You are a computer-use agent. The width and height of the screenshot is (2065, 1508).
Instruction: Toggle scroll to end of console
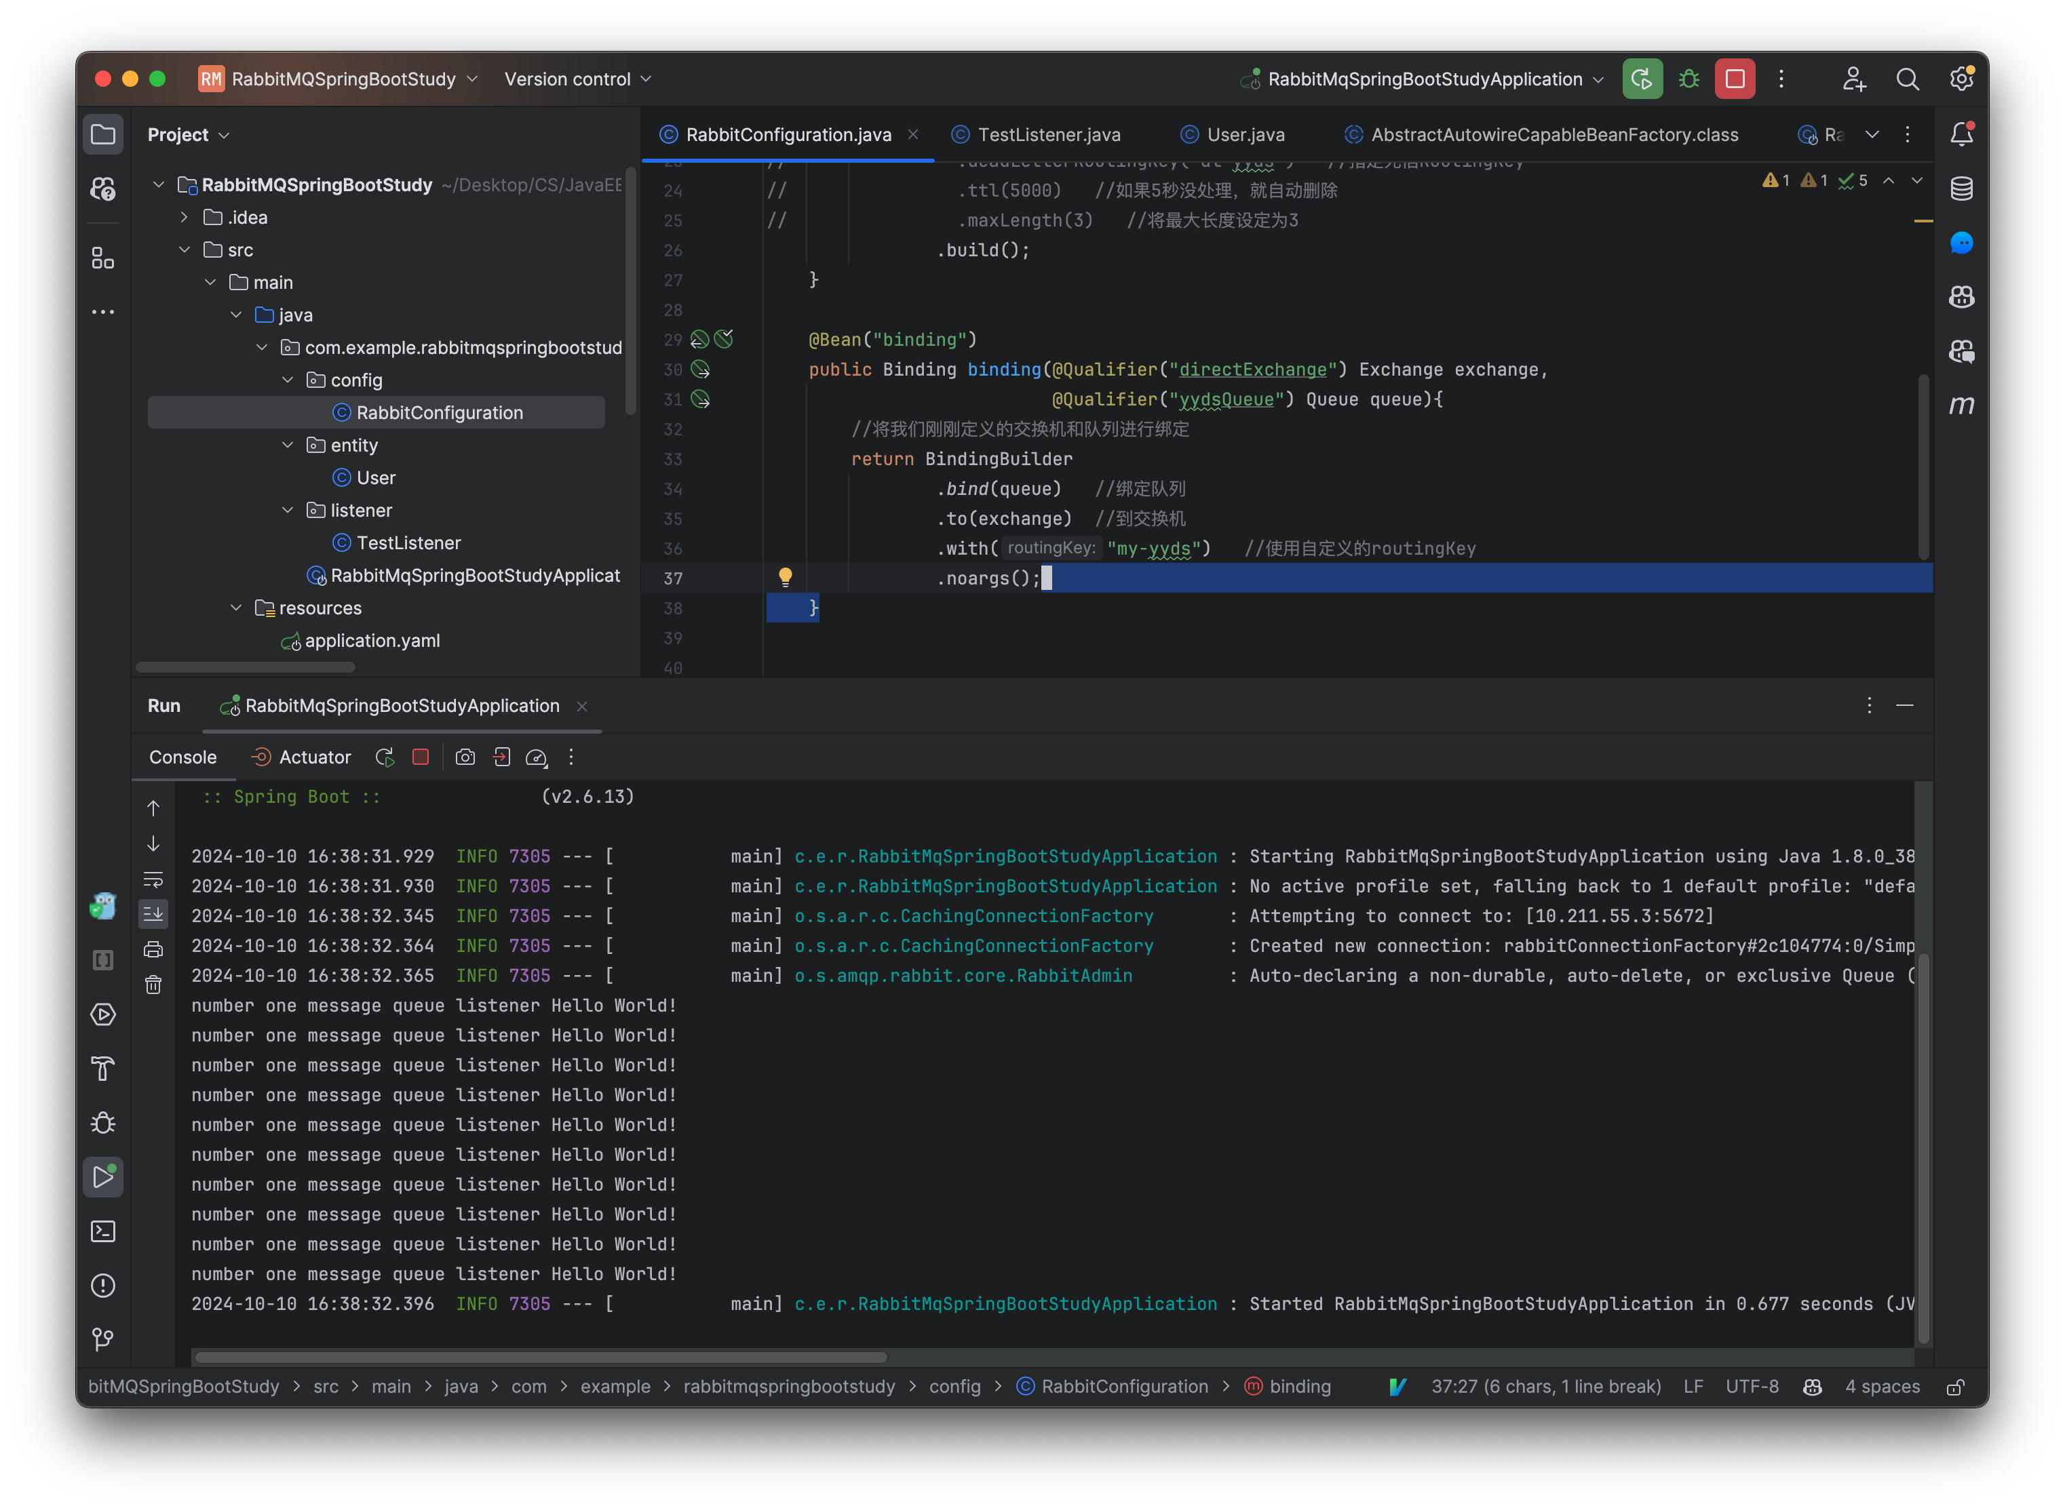[x=153, y=914]
